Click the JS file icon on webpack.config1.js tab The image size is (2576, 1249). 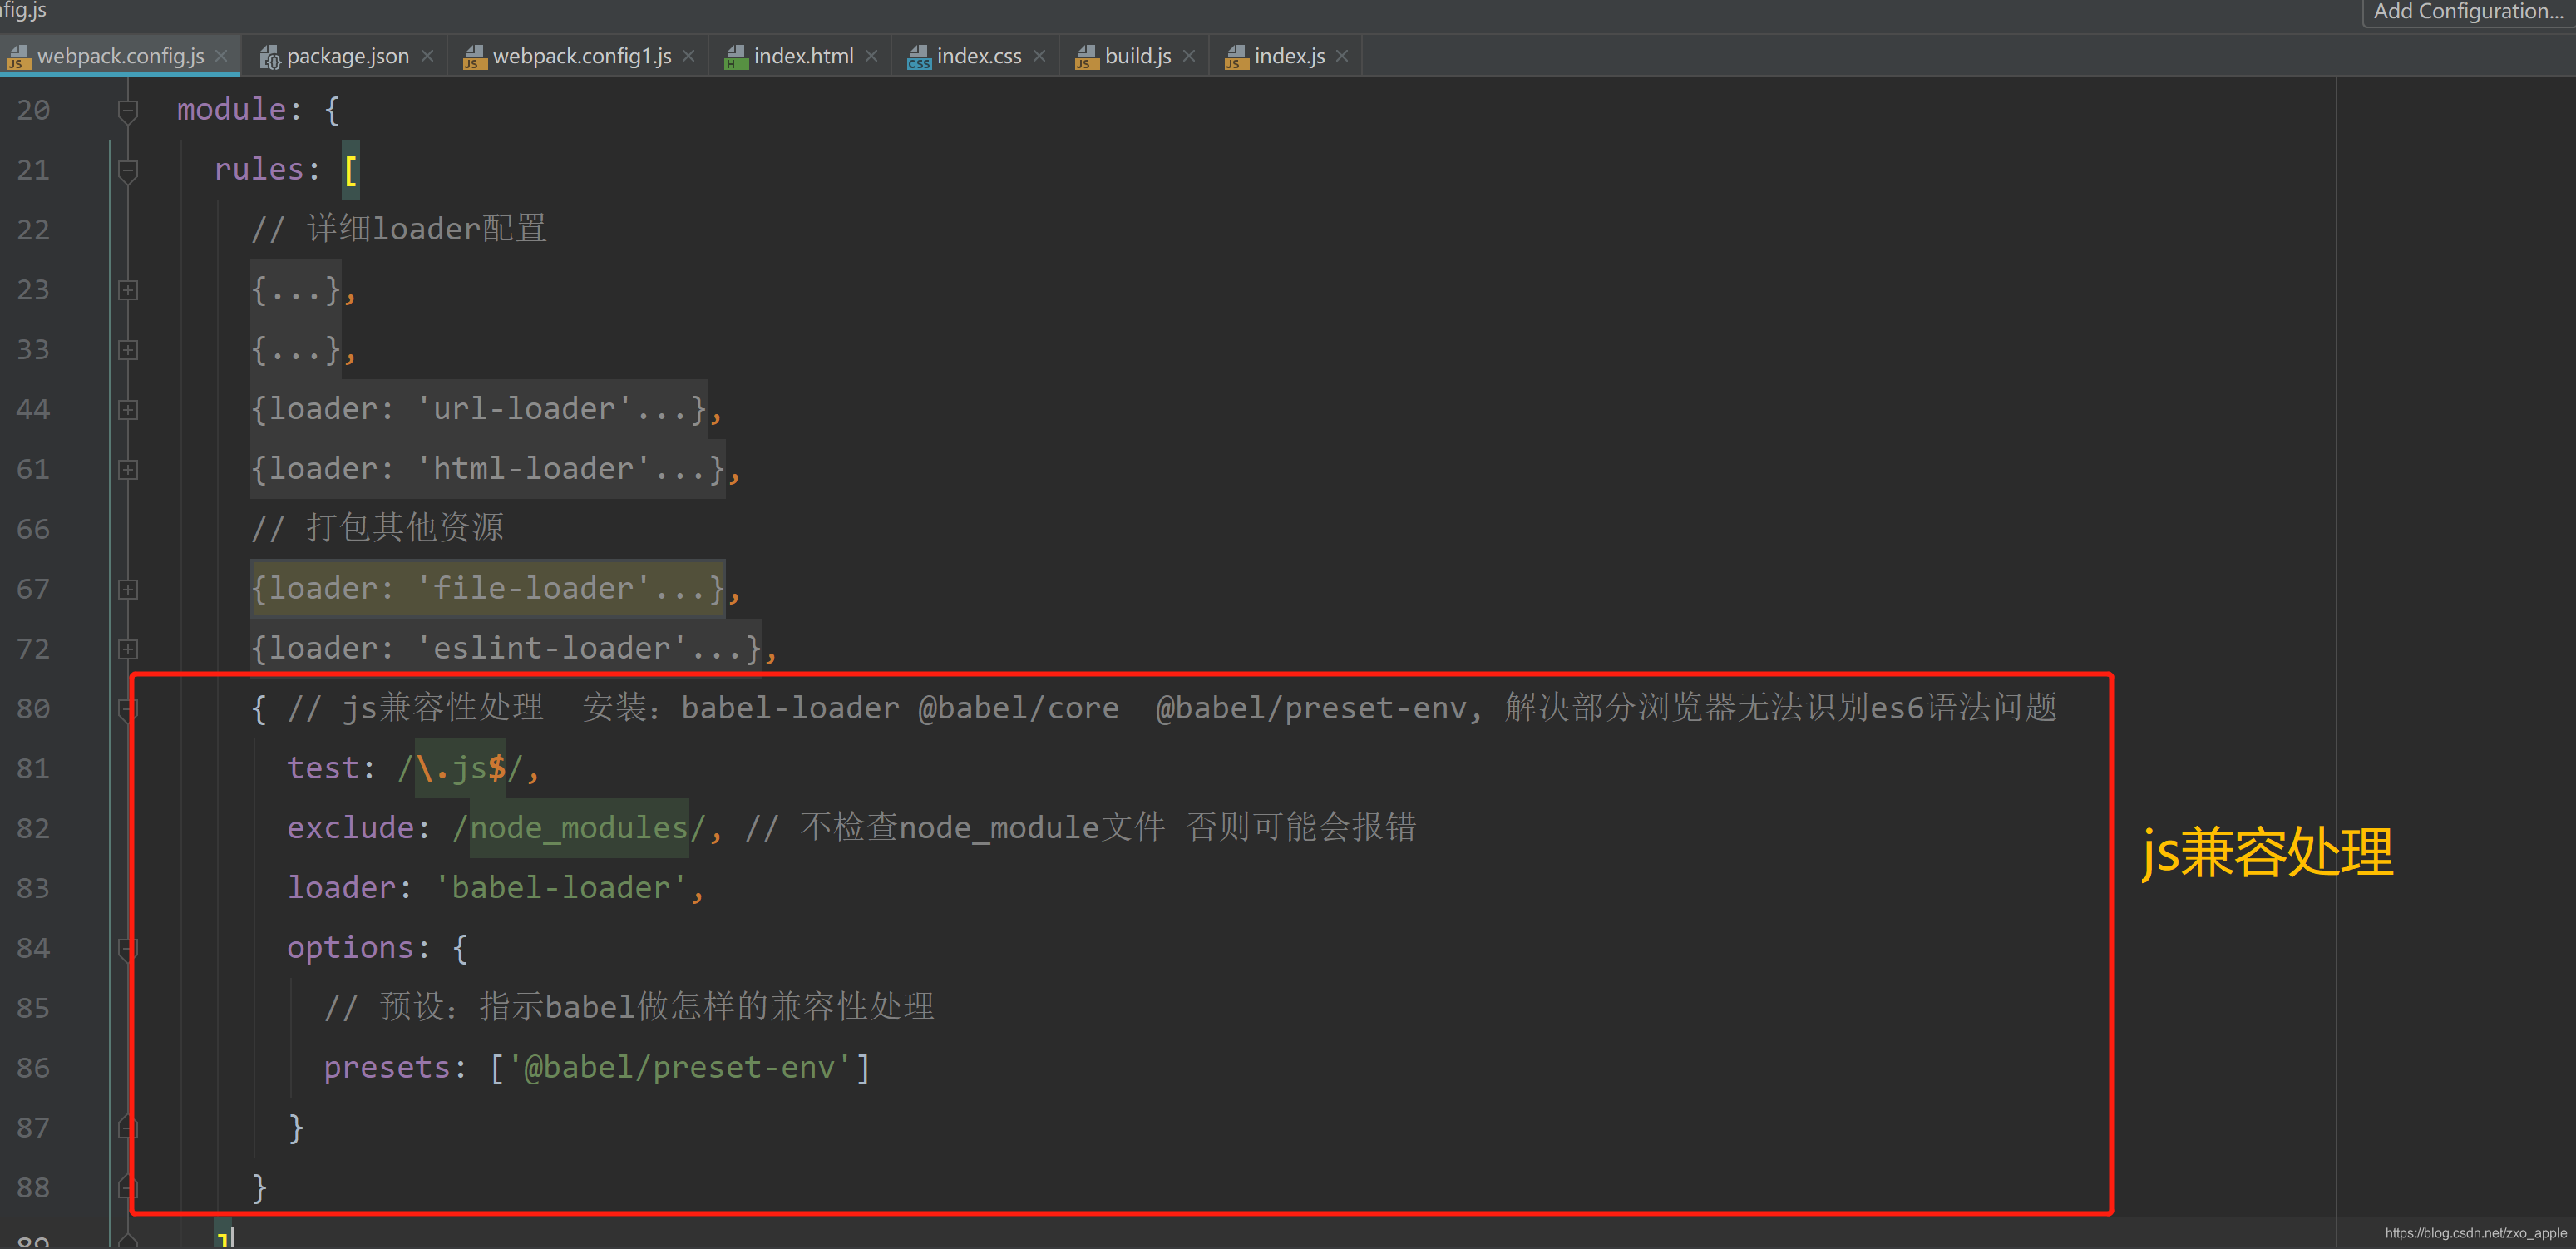475,58
